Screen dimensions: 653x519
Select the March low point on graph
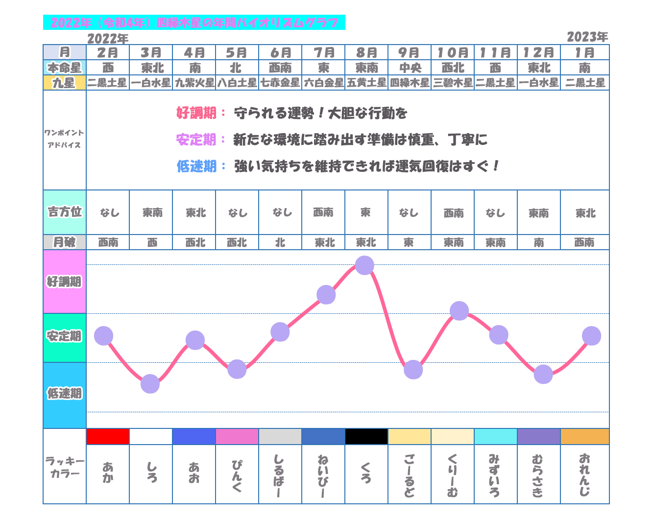pos(150,384)
